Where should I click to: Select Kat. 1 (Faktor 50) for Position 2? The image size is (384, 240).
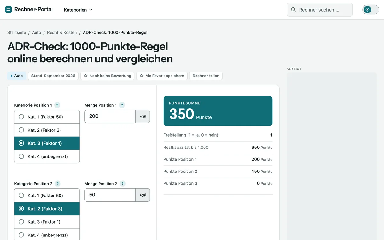47,196
